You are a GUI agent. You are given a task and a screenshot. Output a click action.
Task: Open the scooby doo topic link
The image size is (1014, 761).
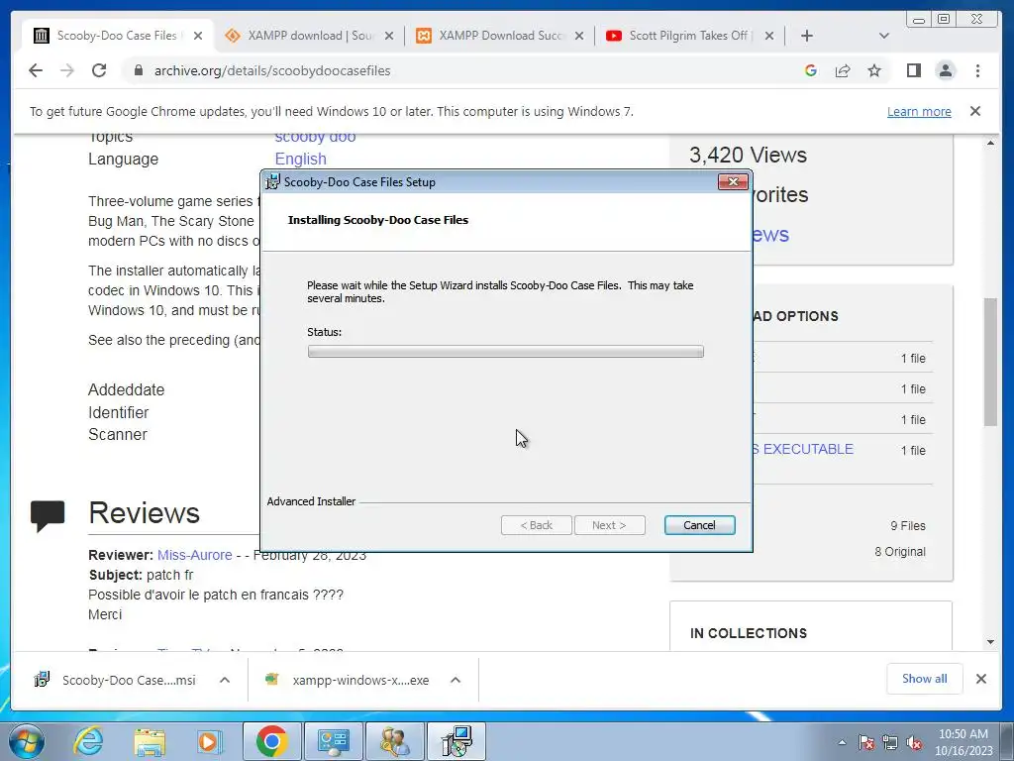[x=315, y=137]
